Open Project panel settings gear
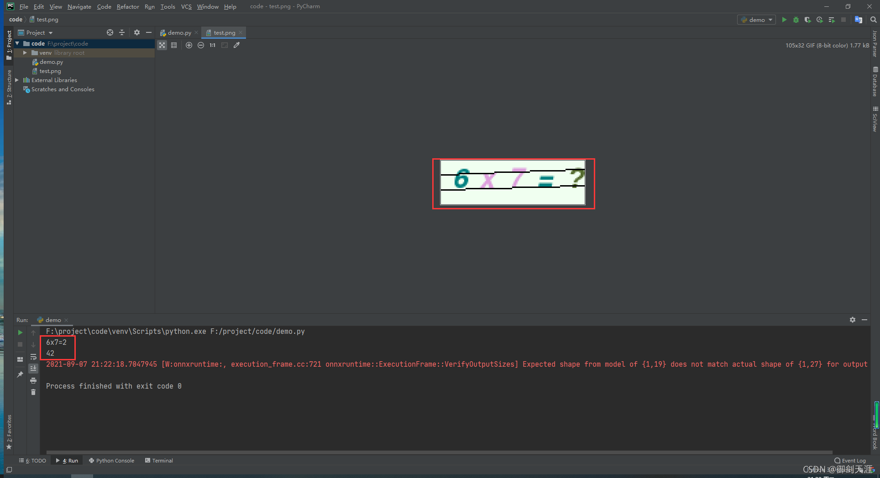 (x=137, y=32)
